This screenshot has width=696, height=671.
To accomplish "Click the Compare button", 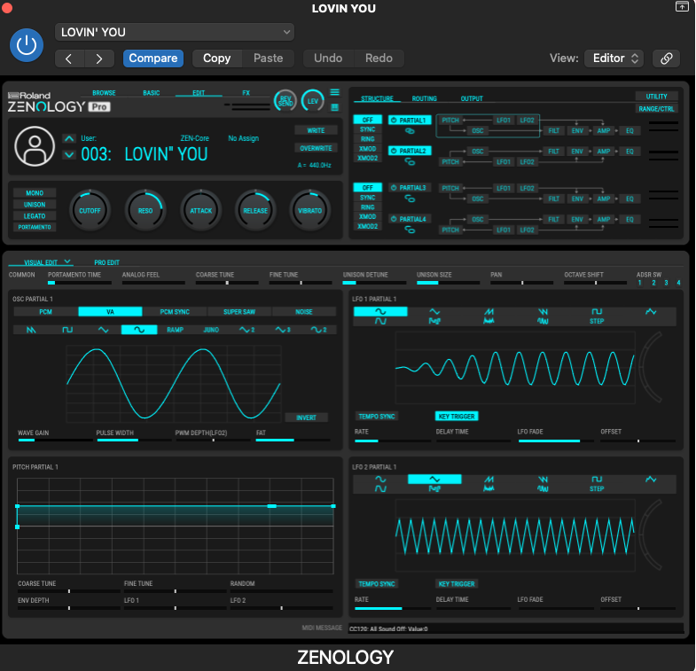I will 153,59.
